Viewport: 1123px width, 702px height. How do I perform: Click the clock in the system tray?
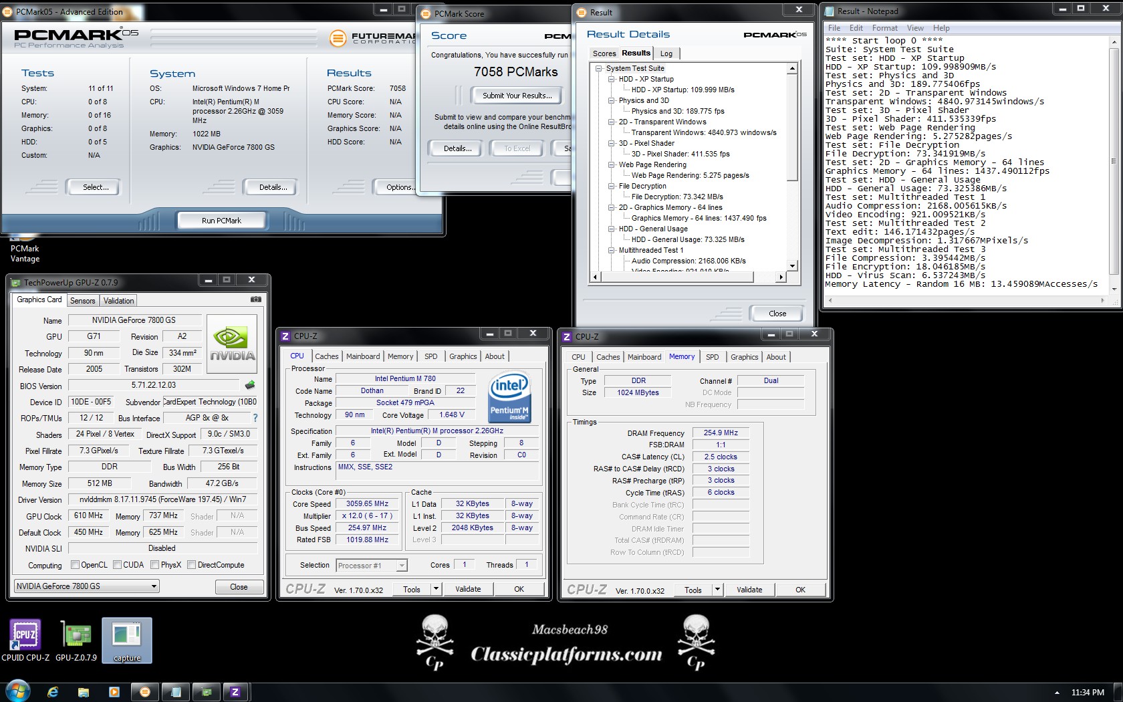[1088, 693]
